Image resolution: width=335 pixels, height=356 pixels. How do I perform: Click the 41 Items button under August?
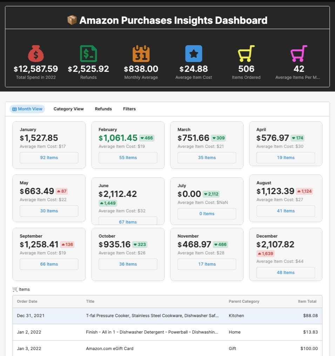286,211
